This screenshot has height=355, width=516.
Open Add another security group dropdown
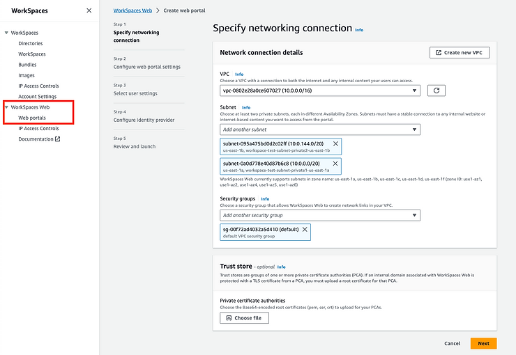coord(320,215)
